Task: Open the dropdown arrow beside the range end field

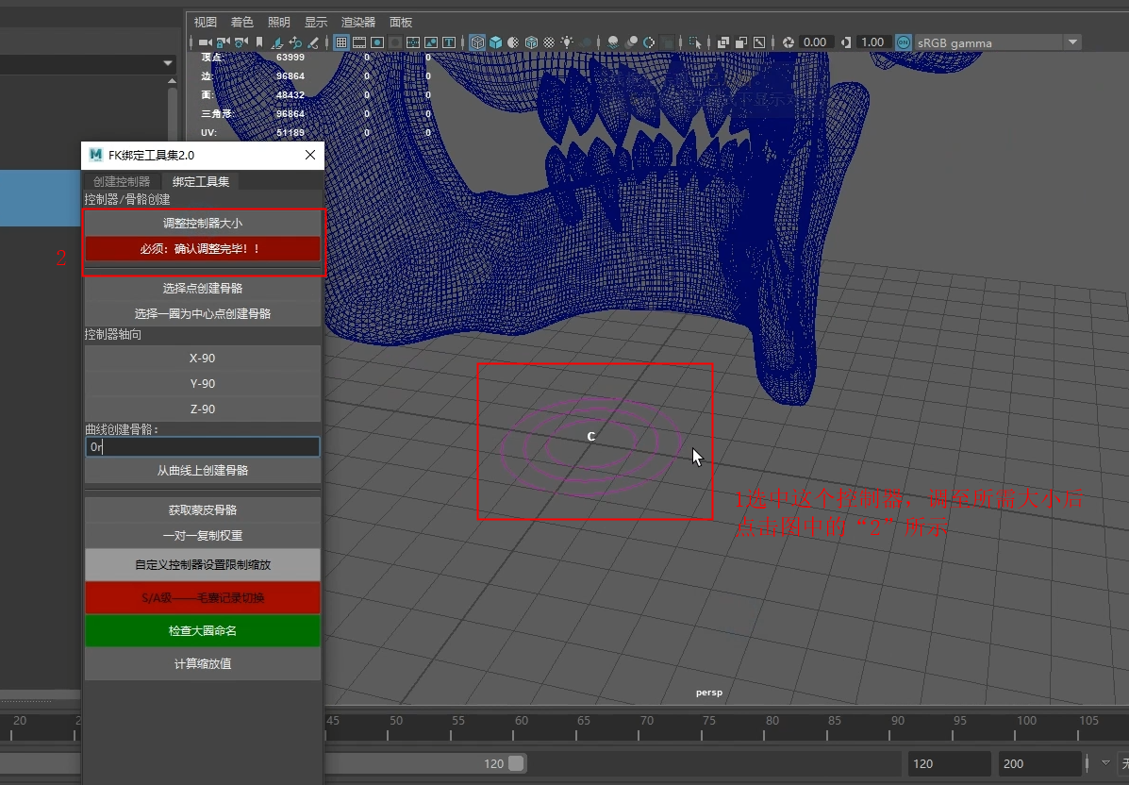Action: tap(1105, 762)
